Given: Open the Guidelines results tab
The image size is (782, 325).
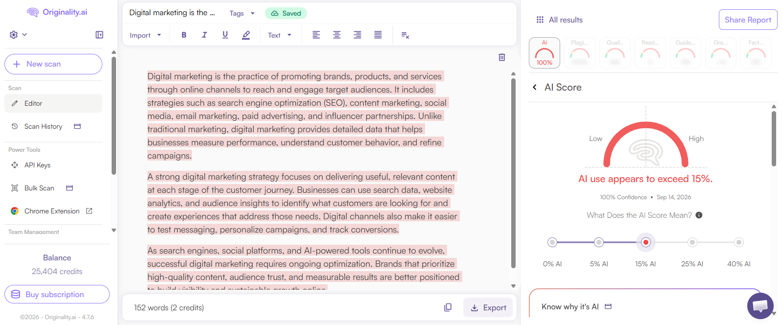Looking at the screenshot, I should [686, 53].
